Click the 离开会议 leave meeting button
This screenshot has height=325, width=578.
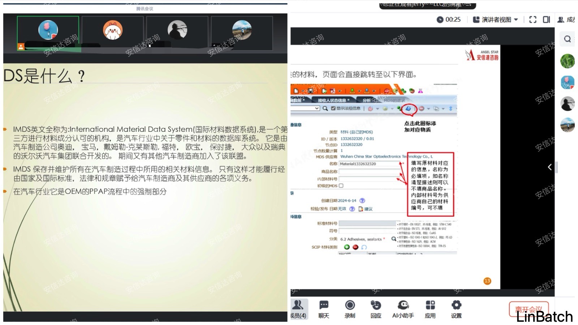[x=529, y=309]
